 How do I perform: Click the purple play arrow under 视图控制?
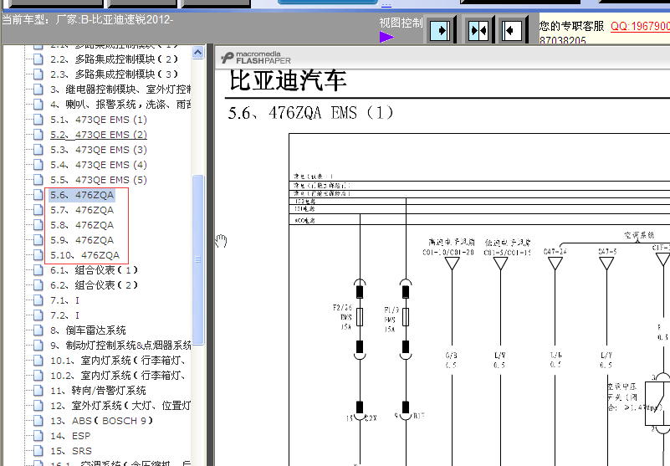pyautogui.click(x=386, y=37)
